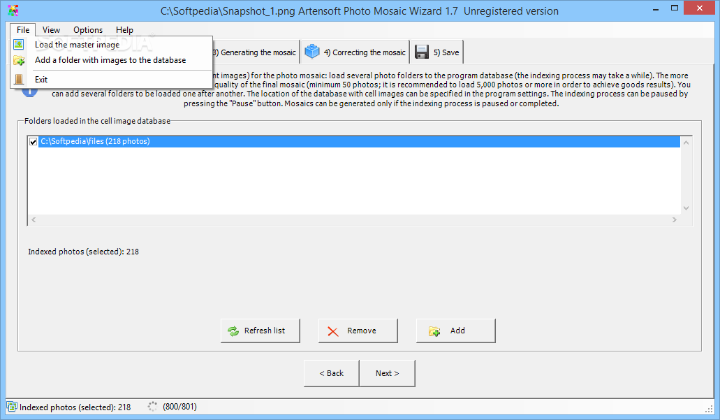Click the horizontal scroll right arrow
720x420 pixels.
pyautogui.click(x=675, y=219)
